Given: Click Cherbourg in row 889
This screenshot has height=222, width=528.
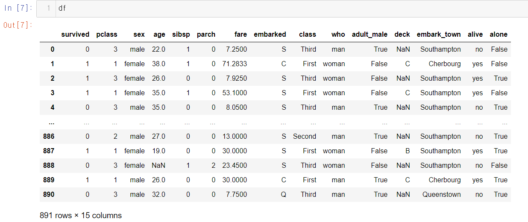Looking at the screenshot, I should pyautogui.click(x=445, y=180).
